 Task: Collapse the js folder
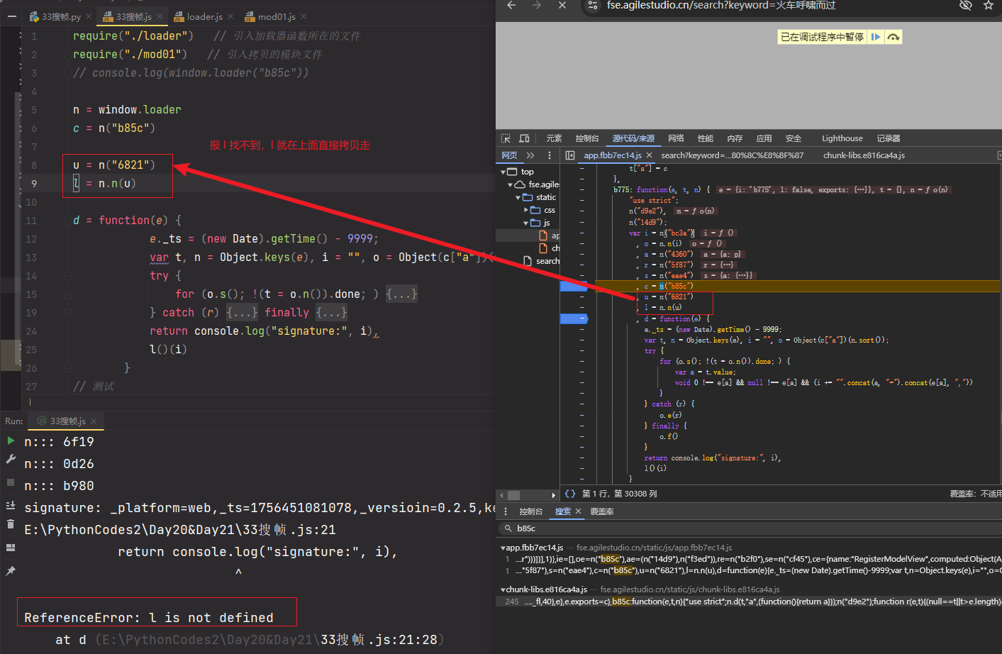[x=526, y=223]
